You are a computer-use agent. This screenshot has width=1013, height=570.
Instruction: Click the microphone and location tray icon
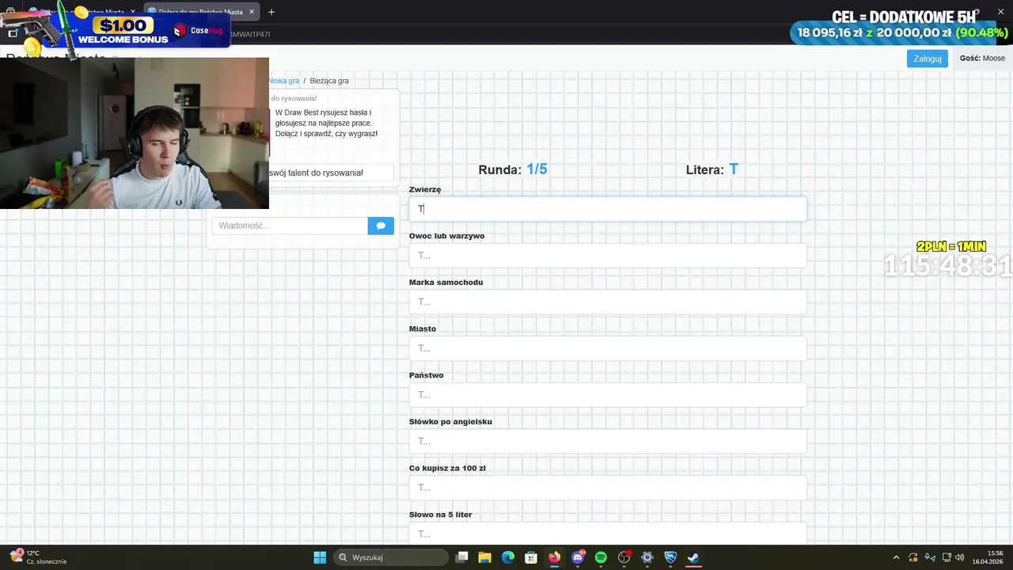[x=930, y=557]
